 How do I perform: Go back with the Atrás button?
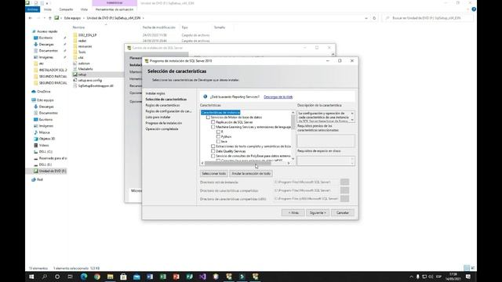pyautogui.click(x=293, y=212)
